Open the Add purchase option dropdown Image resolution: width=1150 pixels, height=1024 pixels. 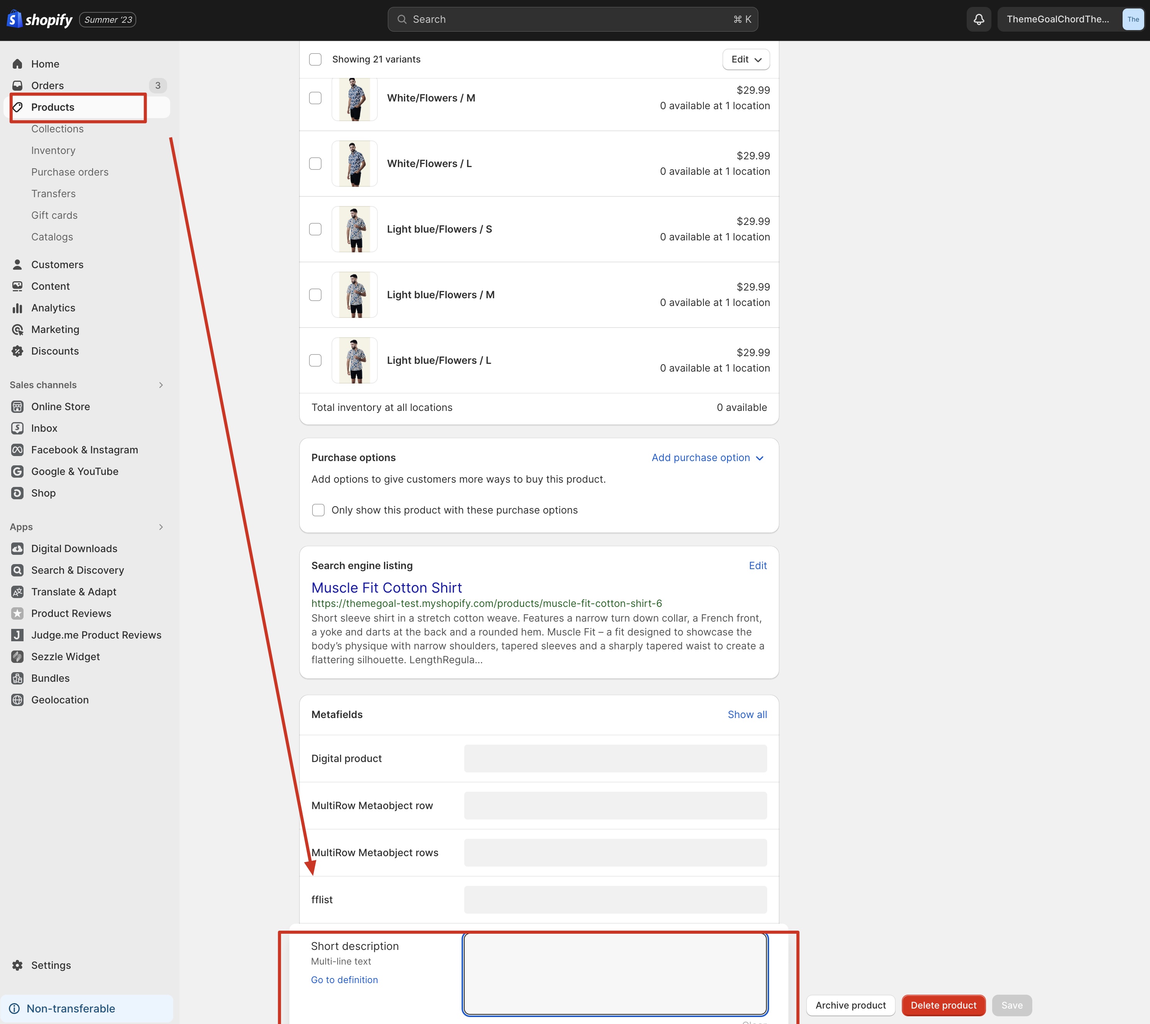pos(707,458)
